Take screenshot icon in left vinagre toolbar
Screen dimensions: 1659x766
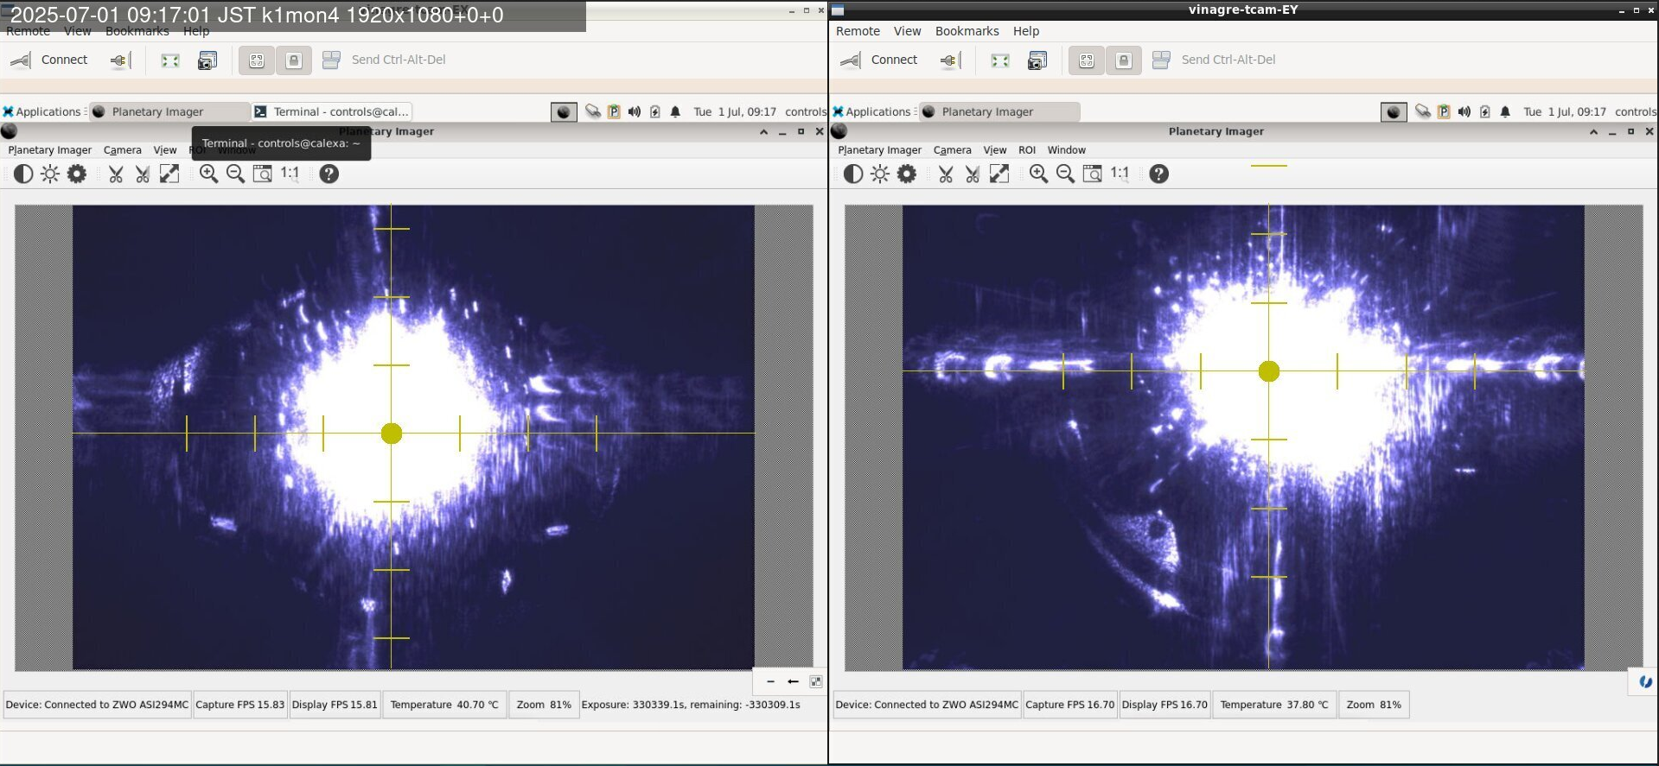pos(207,60)
